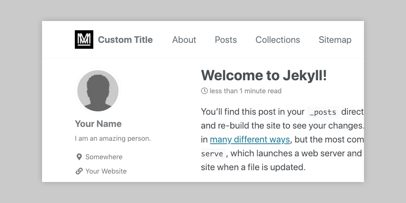Click the chain link icon

pos(79,171)
